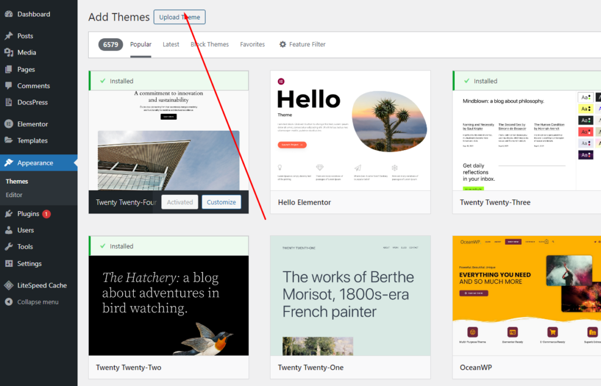Click the Posts pushpin icon

coord(9,36)
